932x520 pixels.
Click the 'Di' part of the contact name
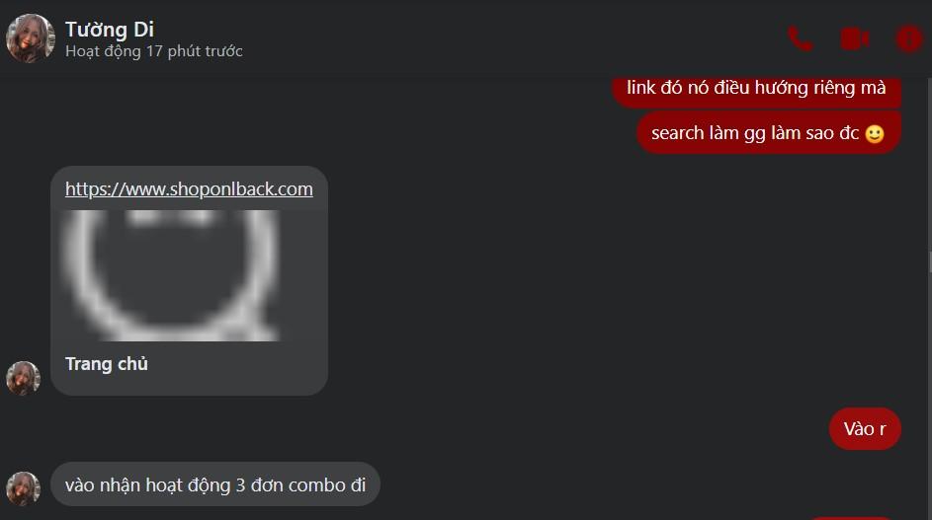pyautogui.click(x=144, y=29)
